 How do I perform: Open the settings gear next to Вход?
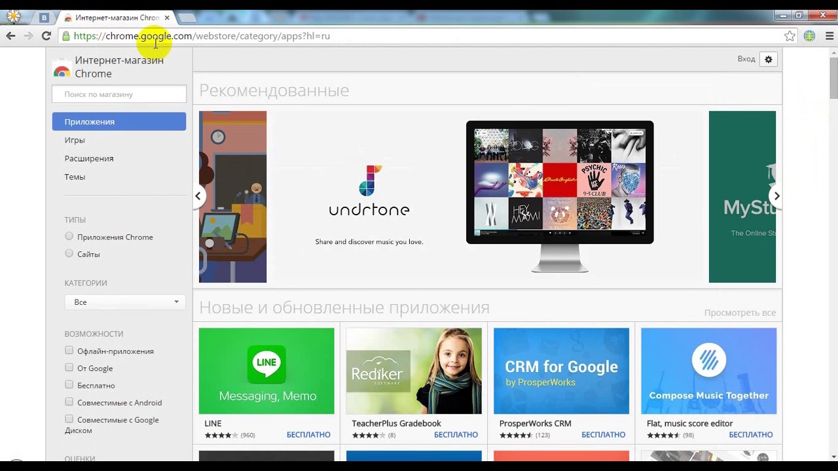(x=769, y=59)
